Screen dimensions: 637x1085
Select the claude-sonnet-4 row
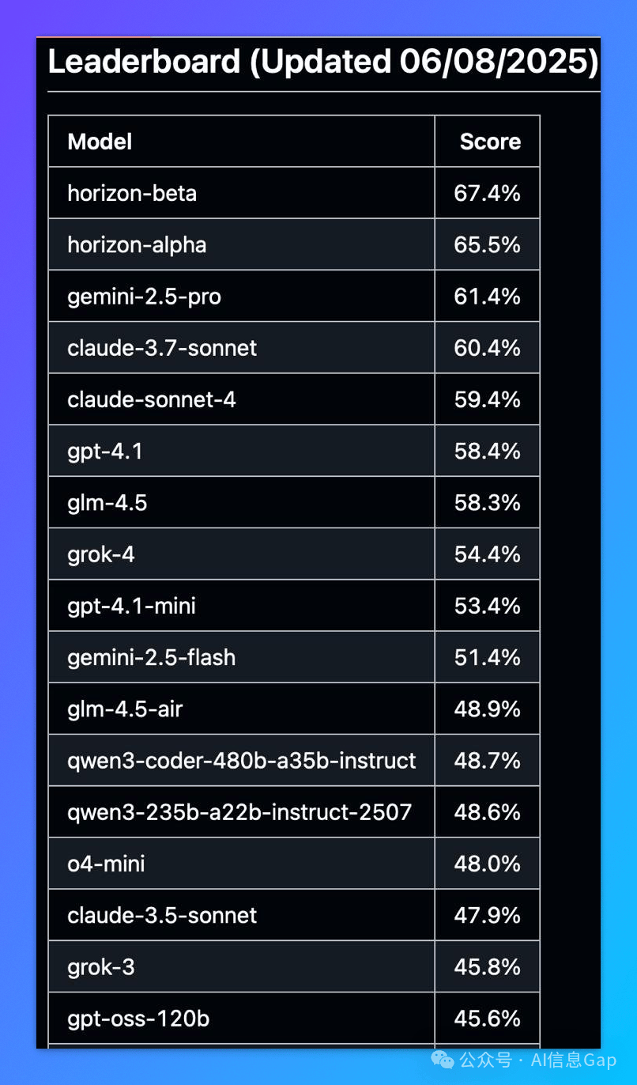294,399
